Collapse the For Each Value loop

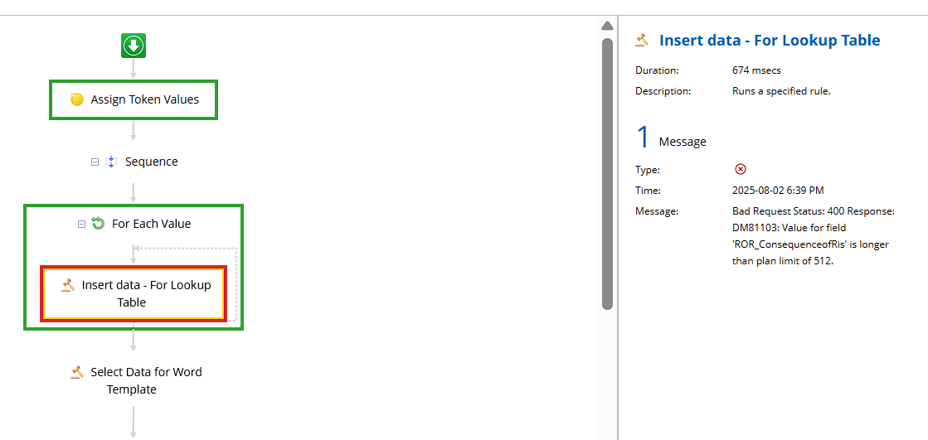[81, 224]
